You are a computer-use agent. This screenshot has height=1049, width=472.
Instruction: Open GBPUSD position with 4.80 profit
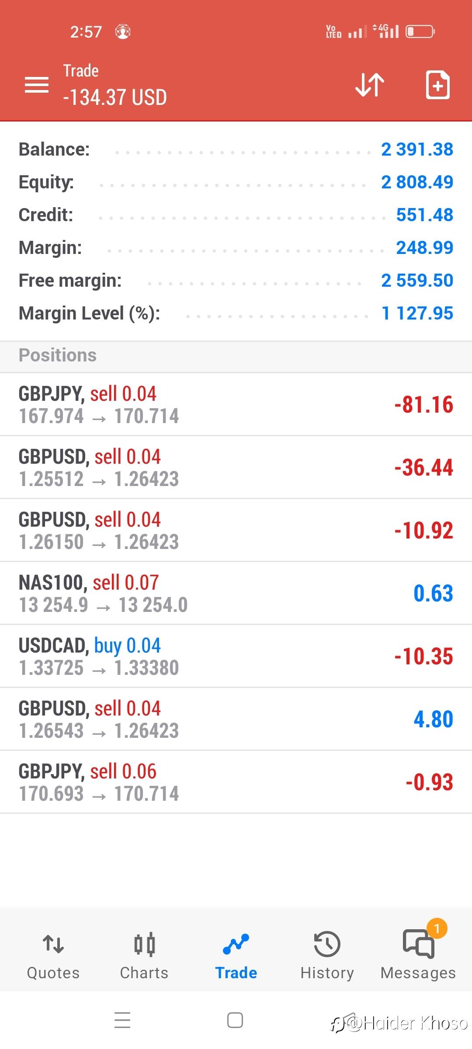(236, 719)
